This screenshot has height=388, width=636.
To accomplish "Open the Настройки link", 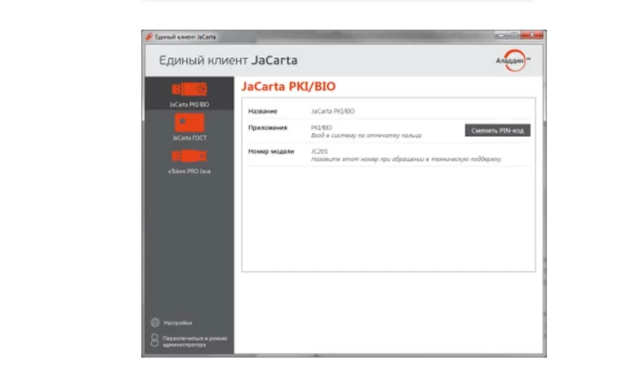I will tap(177, 323).
